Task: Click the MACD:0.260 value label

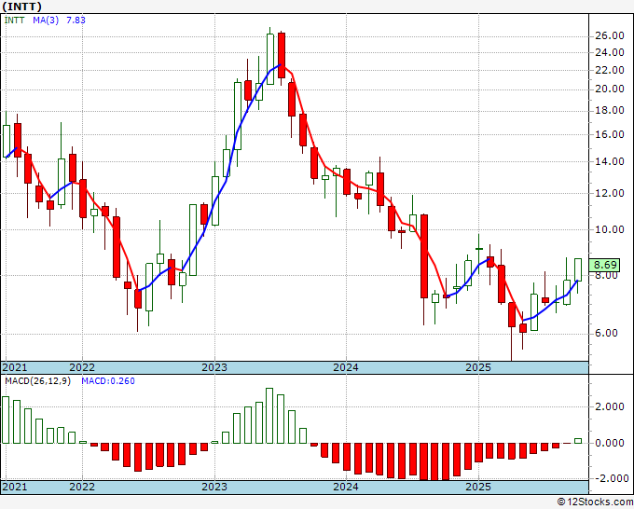Action: 108,381
